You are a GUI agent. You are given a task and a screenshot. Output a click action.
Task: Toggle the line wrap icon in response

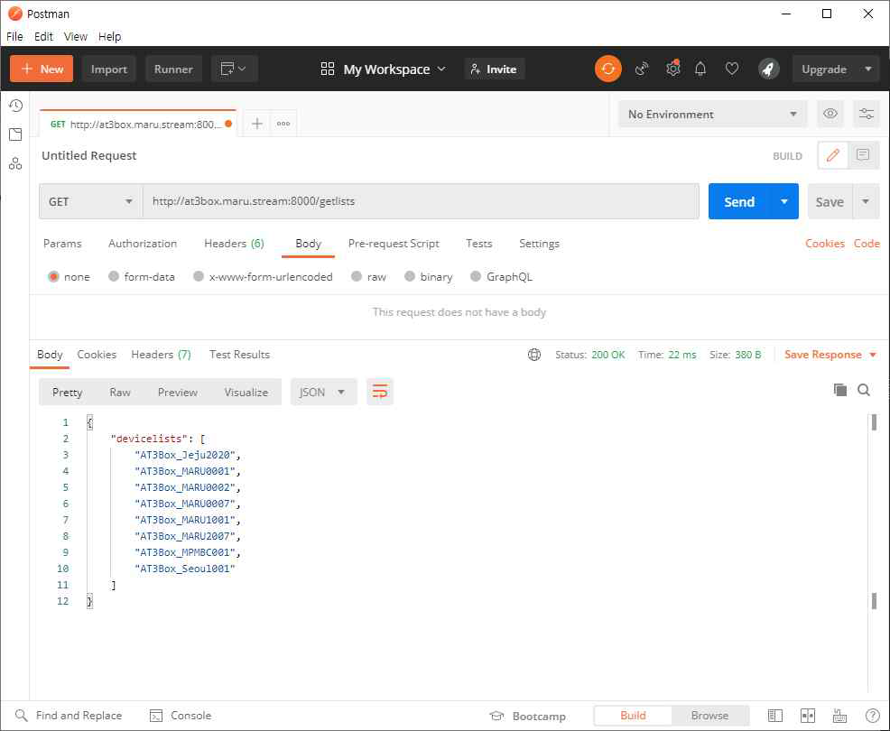tap(380, 392)
